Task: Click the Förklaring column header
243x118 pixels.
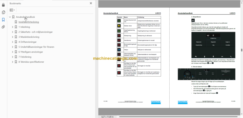Action: pos(140,17)
